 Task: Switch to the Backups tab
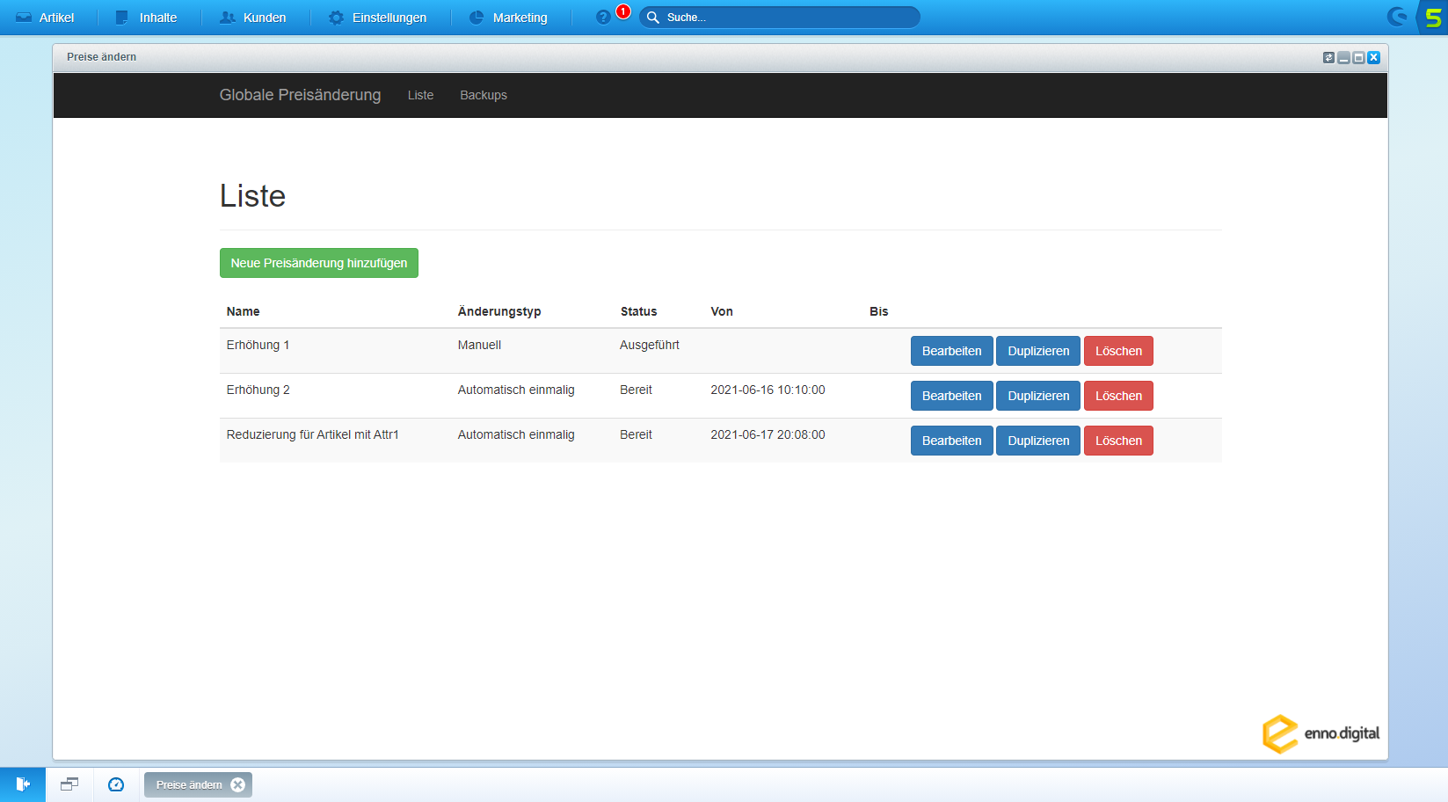pos(484,95)
